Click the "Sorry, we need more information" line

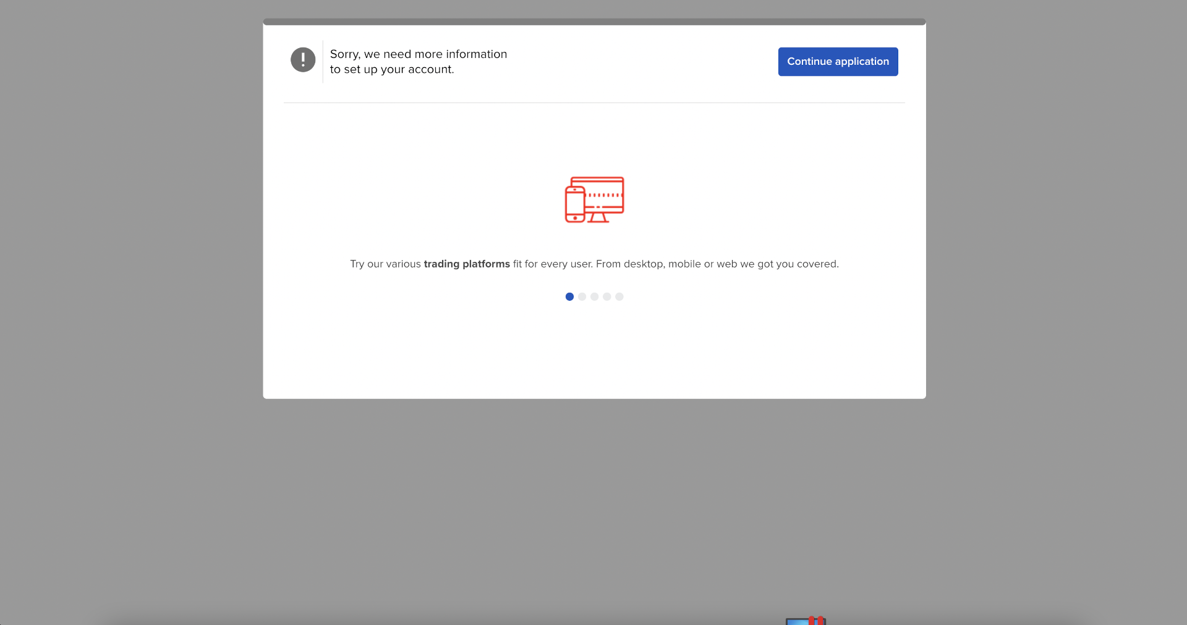[x=418, y=54]
